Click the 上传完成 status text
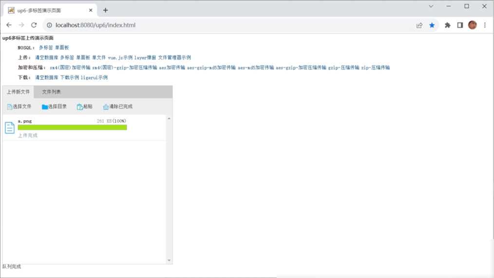Screen dimensions: 494x278 pyautogui.click(x=28, y=135)
